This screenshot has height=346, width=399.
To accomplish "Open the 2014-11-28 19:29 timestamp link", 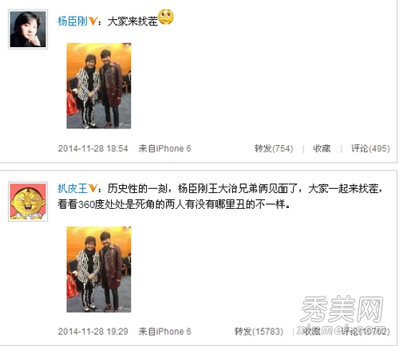I will [x=93, y=332].
